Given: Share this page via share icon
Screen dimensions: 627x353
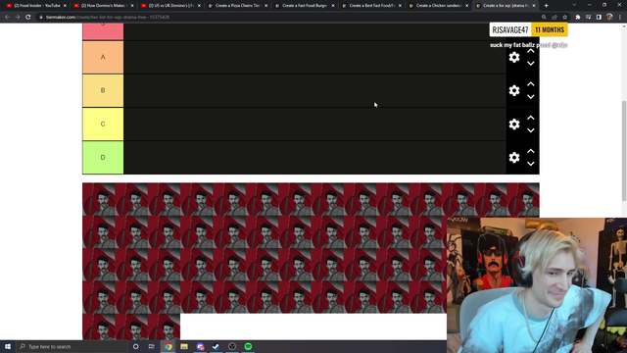Looking at the screenshot, I should 555,18.
